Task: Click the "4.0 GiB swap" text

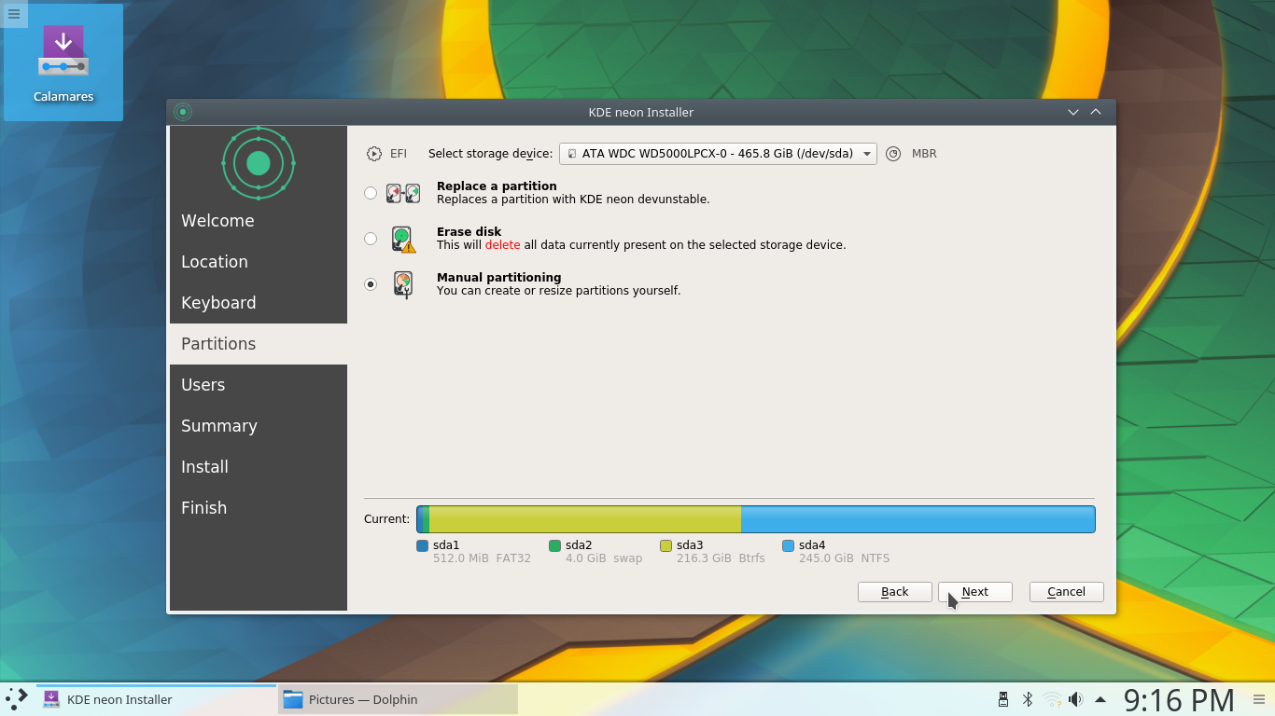Action: [604, 558]
